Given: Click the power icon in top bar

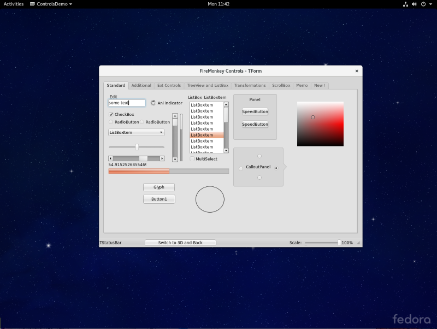Looking at the screenshot, I should pyautogui.click(x=423, y=4).
